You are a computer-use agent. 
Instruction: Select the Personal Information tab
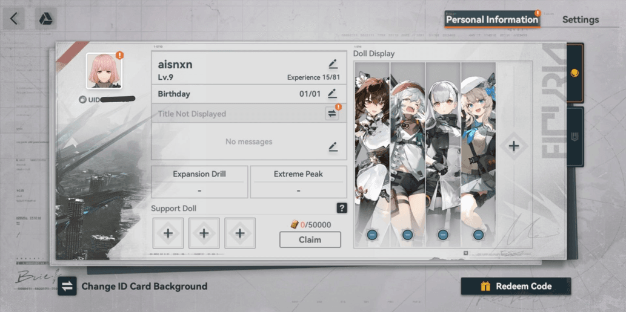[491, 19]
